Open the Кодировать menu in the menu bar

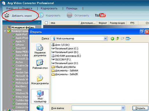[49, 8]
